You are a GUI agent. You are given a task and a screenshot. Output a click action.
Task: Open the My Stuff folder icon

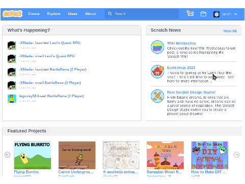coord(203,14)
